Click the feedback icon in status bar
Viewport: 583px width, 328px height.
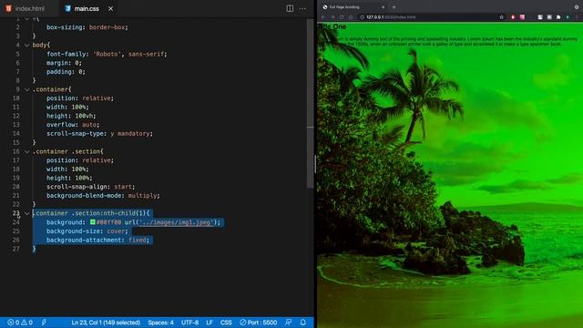(288, 323)
